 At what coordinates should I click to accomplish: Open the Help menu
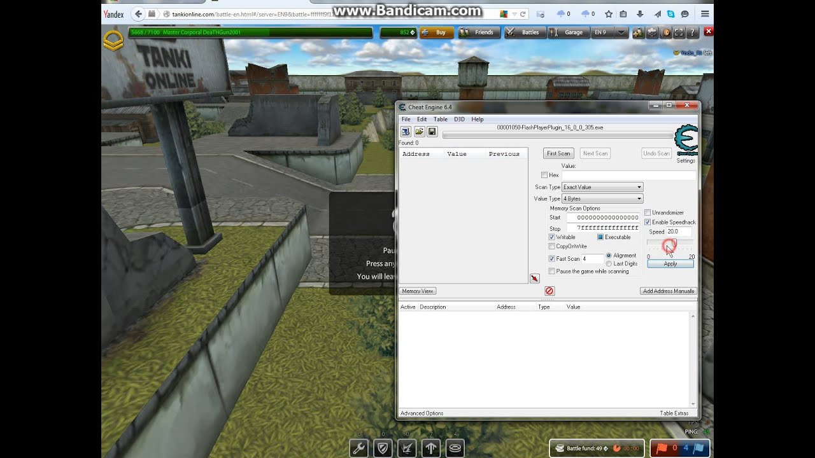pyautogui.click(x=478, y=119)
